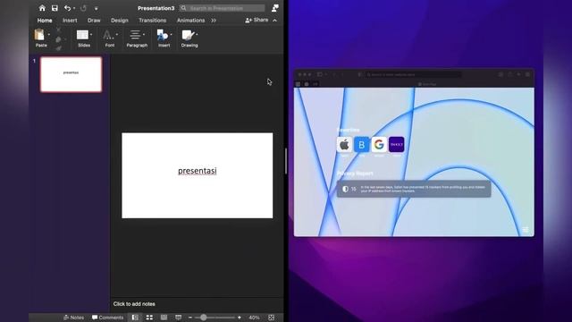The width and height of the screenshot is (572, 322).
Task: Open Safari start page customize settings icon
Action: pyautogui.click(x=526, y=230)
